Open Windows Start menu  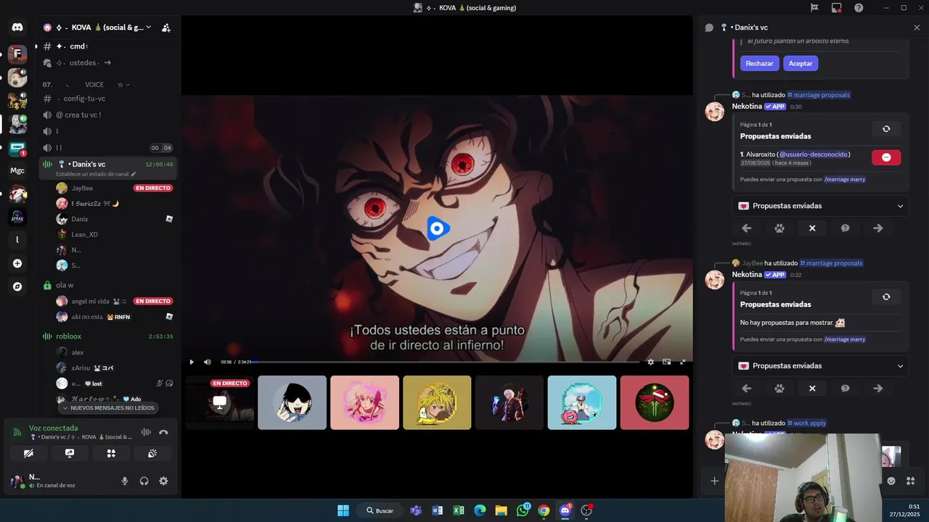click(343, 510)
